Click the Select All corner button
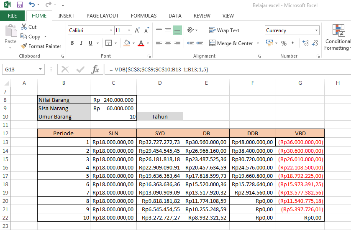The width and height of the screenshot is (351, 230). pyautogui.click(x=7, y=83)
